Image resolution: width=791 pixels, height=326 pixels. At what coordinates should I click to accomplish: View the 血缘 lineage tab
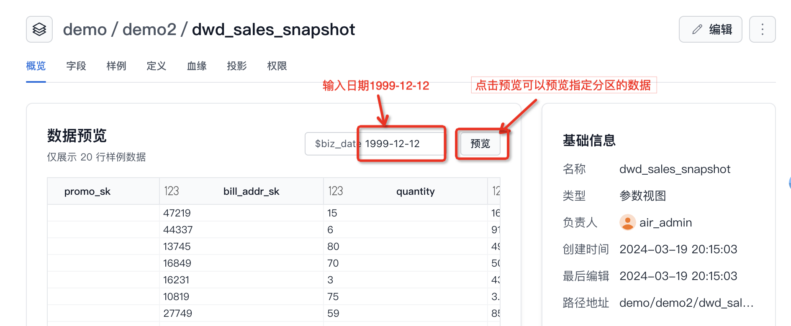197,66
